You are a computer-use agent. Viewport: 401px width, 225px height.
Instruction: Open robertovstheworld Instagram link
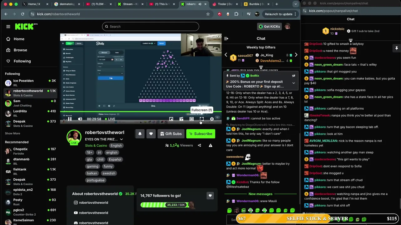(x=91, y=202)
